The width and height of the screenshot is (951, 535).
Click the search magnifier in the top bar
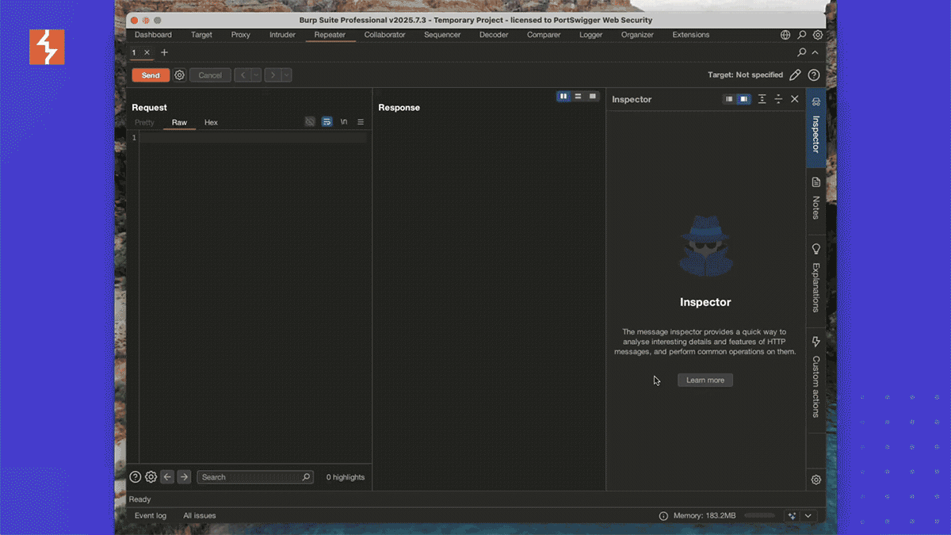point(802,35)
